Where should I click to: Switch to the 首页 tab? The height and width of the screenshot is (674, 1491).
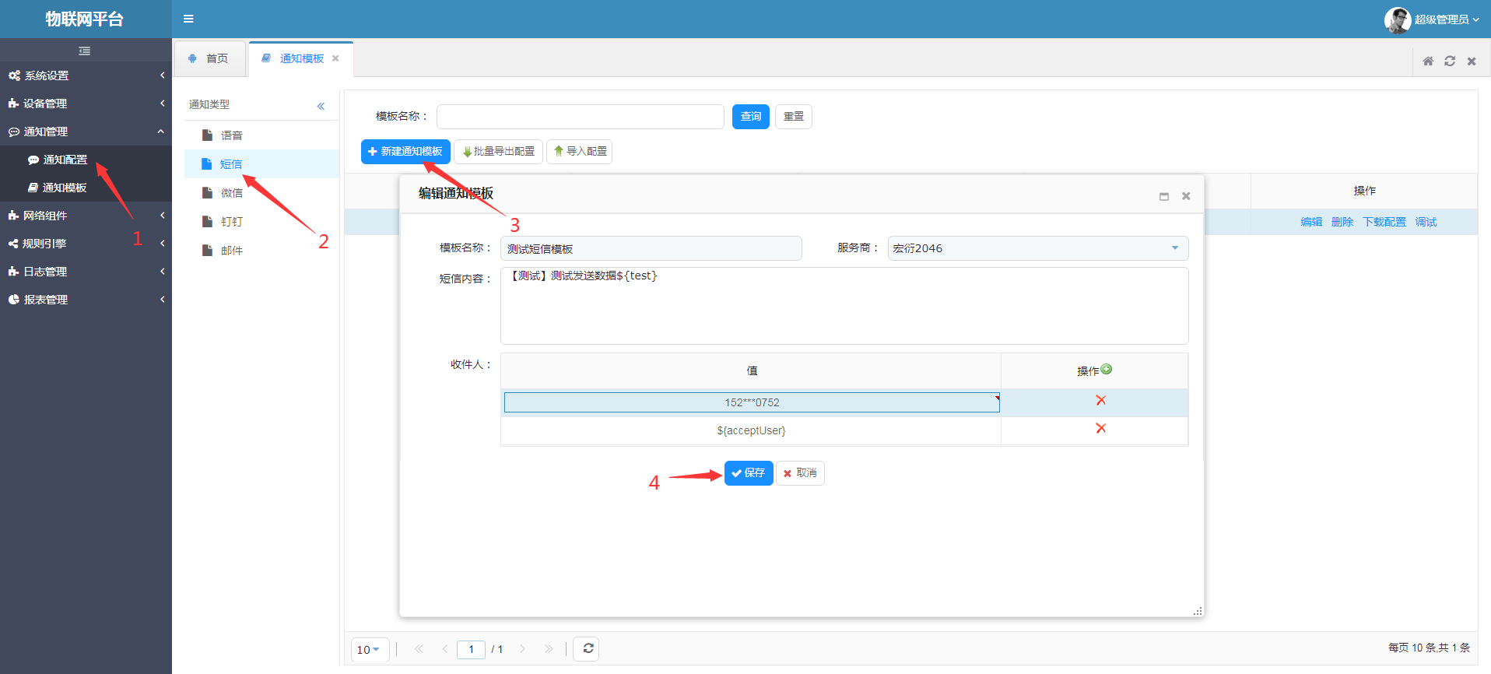210,58
